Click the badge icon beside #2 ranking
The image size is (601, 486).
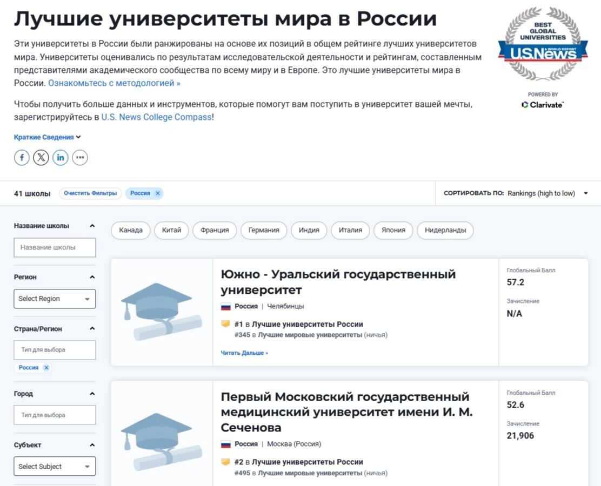(x=226, y=462)
